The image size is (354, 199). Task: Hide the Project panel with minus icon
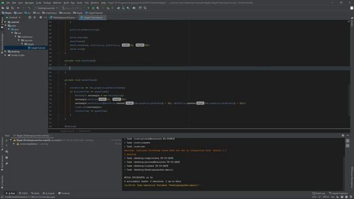click(x=45, y=17)
